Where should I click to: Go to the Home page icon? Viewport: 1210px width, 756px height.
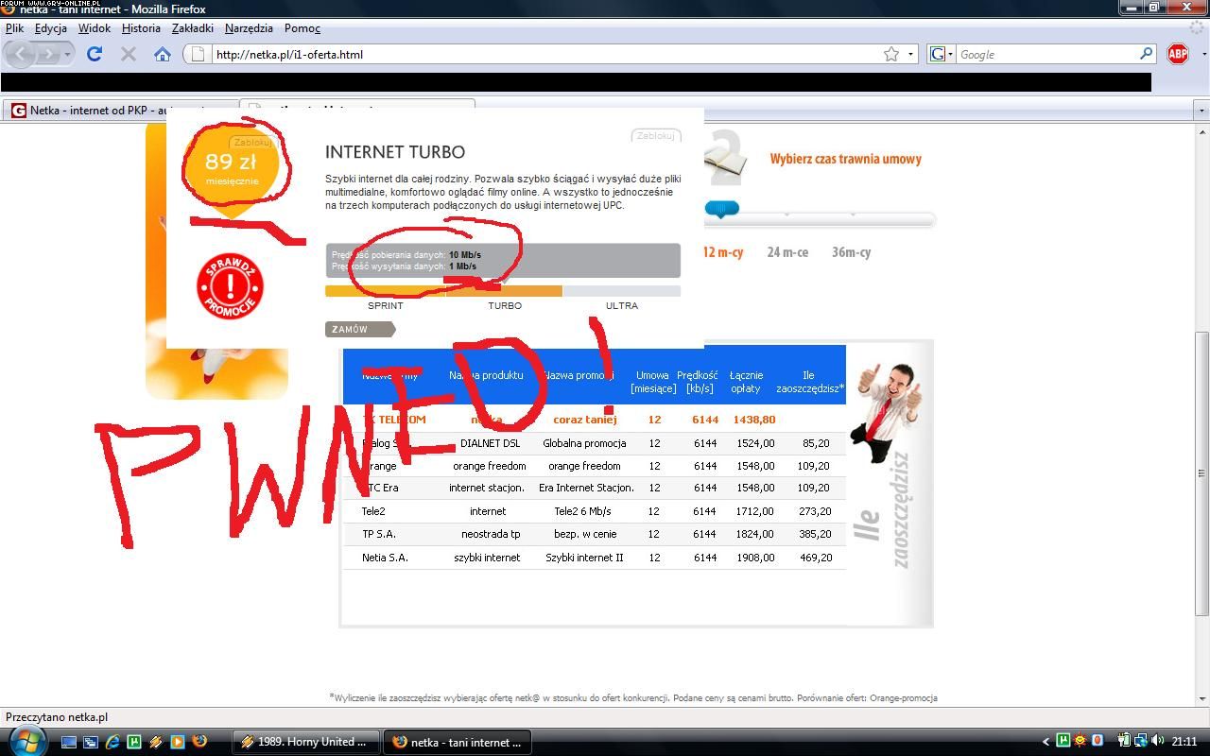click(x=163, y=54)
